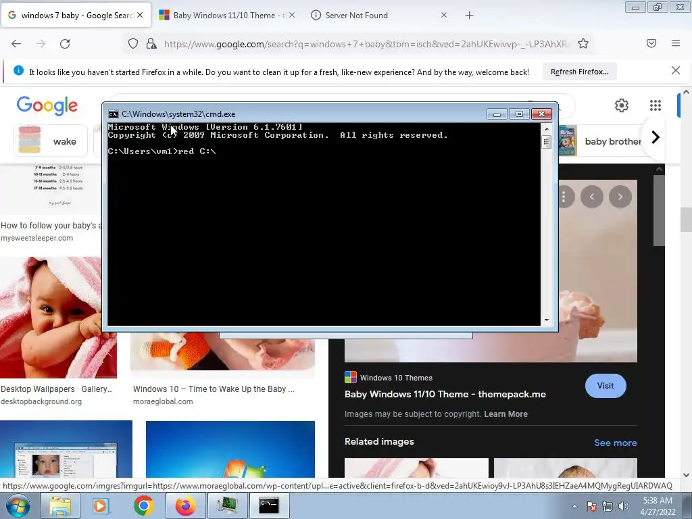Open the tracking protection shield icon
The height and width of the screenshot is (519, 692).
coord(133,44)
